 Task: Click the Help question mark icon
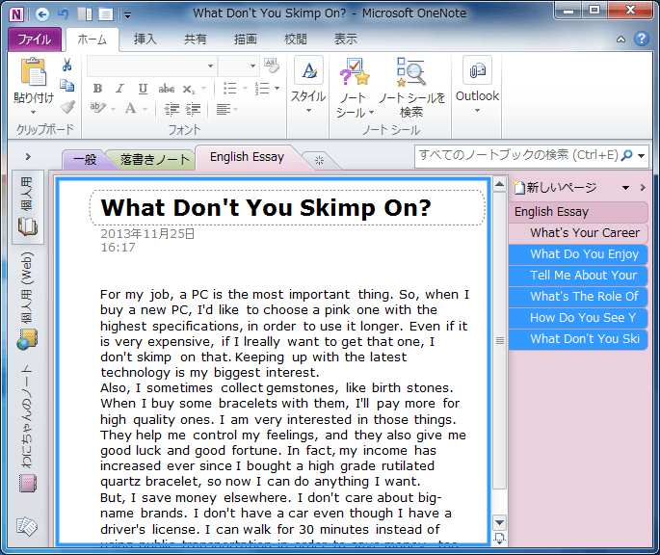640,39
